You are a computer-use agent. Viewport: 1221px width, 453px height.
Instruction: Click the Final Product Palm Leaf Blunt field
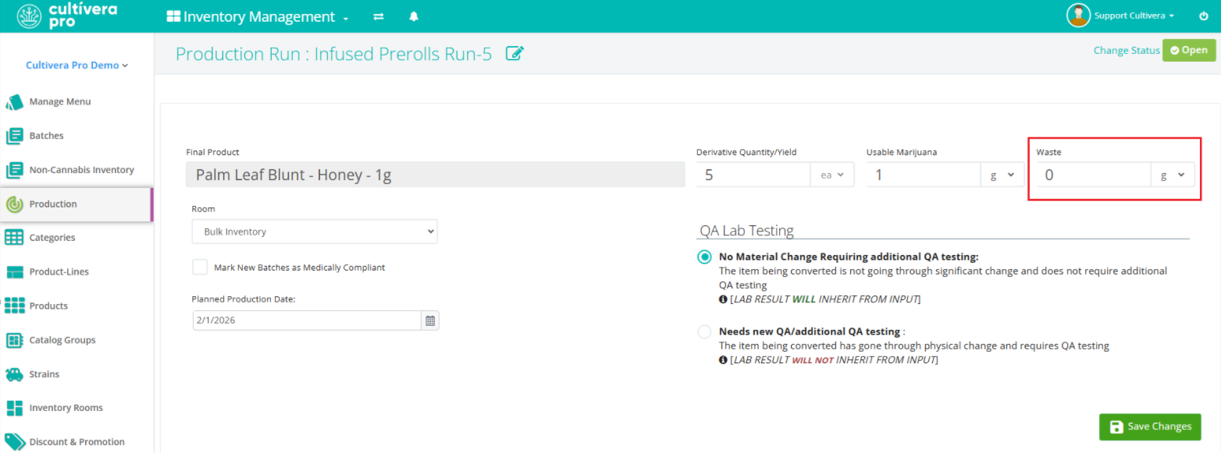pyautogui.click(x=436, y=175)
